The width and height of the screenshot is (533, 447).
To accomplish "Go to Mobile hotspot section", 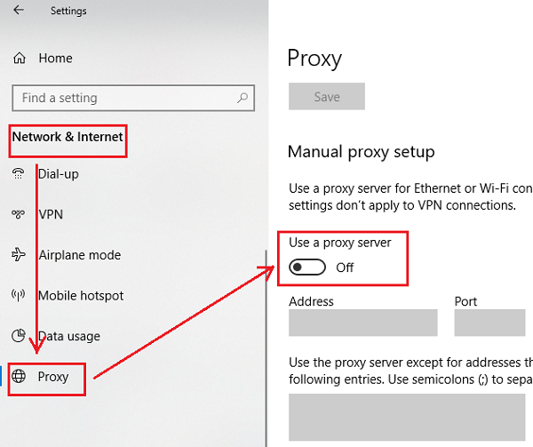I will [x=81, y=296].
